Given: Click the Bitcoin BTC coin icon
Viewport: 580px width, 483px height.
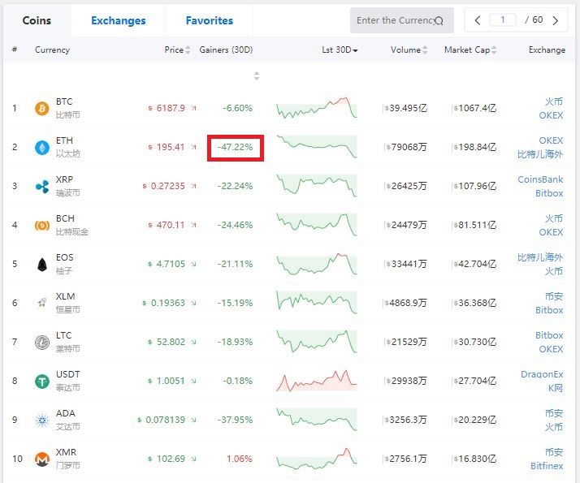Looking at the screenshot, I should point(42,108).
